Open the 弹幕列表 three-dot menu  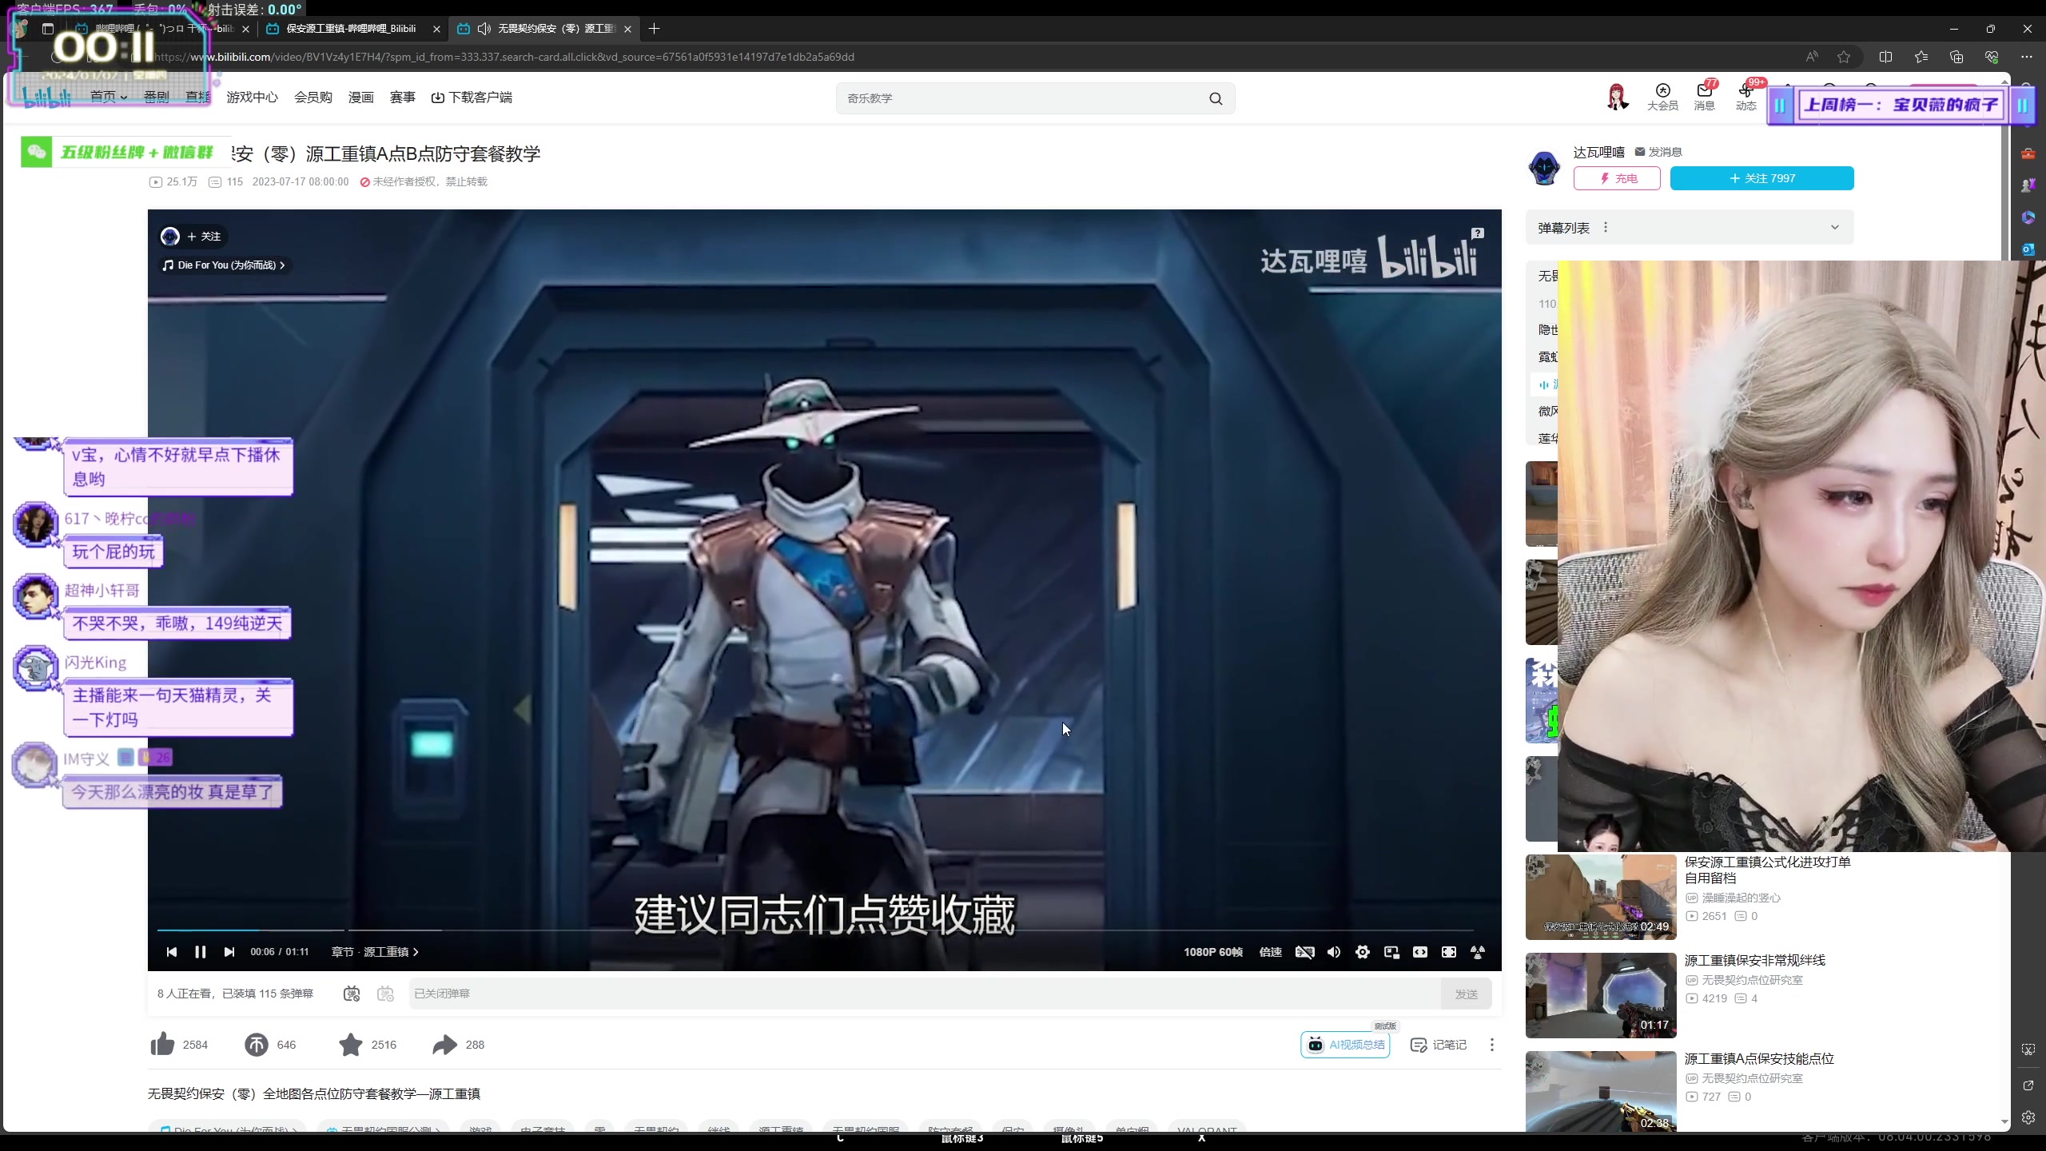click(x=1605, y=228)
